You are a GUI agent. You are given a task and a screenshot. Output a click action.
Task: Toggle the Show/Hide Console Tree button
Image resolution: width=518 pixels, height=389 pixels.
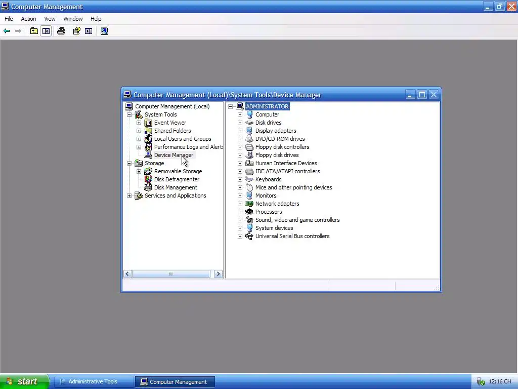point(46,31)
